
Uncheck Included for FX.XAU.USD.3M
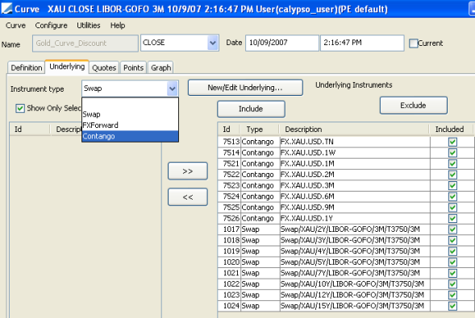[452, 186]
